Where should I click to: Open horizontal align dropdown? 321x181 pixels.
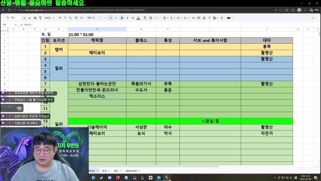[166, 18]
